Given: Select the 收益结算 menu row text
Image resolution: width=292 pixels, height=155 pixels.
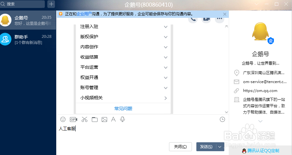Looking at the screenshot, I should click(x=89, y=57).
